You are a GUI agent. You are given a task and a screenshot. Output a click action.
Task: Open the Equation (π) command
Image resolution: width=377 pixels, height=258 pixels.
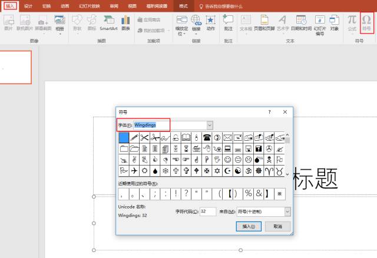(x=352, y=23)
